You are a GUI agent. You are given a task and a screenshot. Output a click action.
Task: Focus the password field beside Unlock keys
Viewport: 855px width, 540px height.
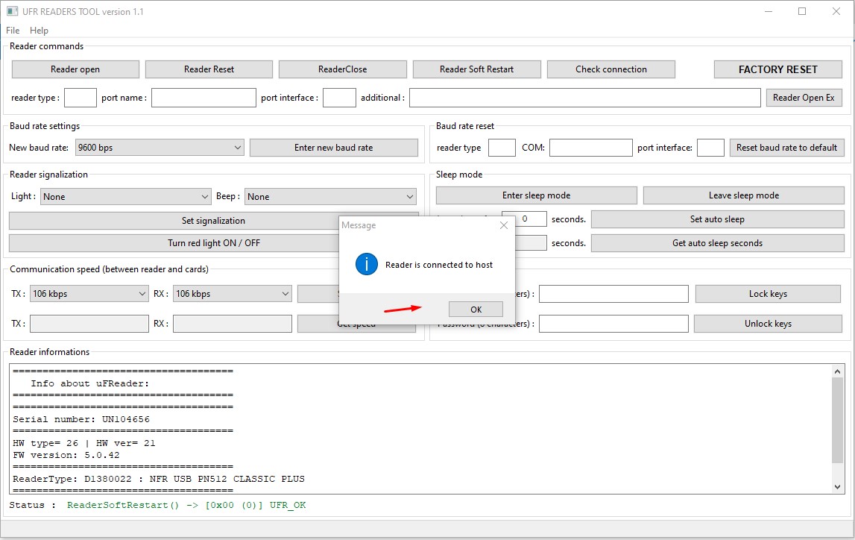(613, 324)
